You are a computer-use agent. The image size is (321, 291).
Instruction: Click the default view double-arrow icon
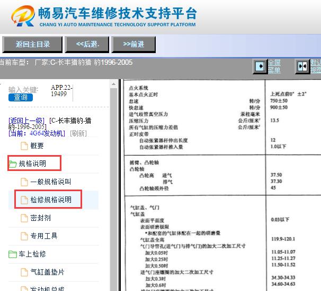click(302, 66)
